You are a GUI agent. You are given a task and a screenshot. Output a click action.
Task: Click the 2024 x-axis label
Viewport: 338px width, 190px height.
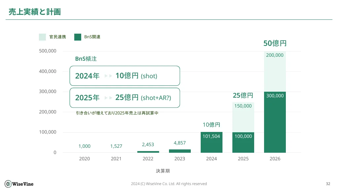coord(212,159)
